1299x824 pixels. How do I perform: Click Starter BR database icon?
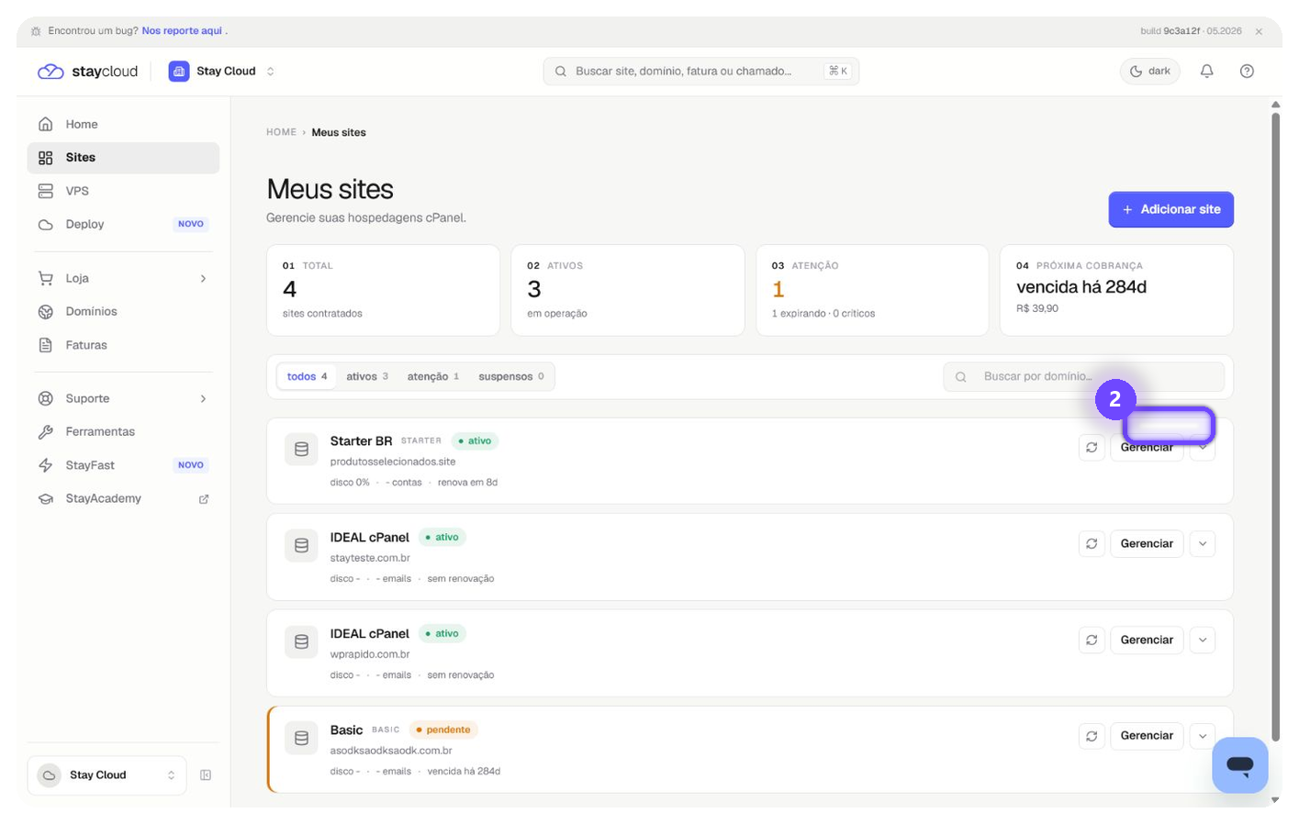click(301, 450)
